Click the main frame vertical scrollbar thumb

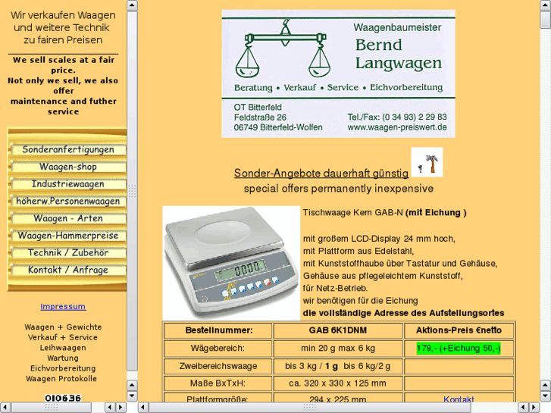546,20
